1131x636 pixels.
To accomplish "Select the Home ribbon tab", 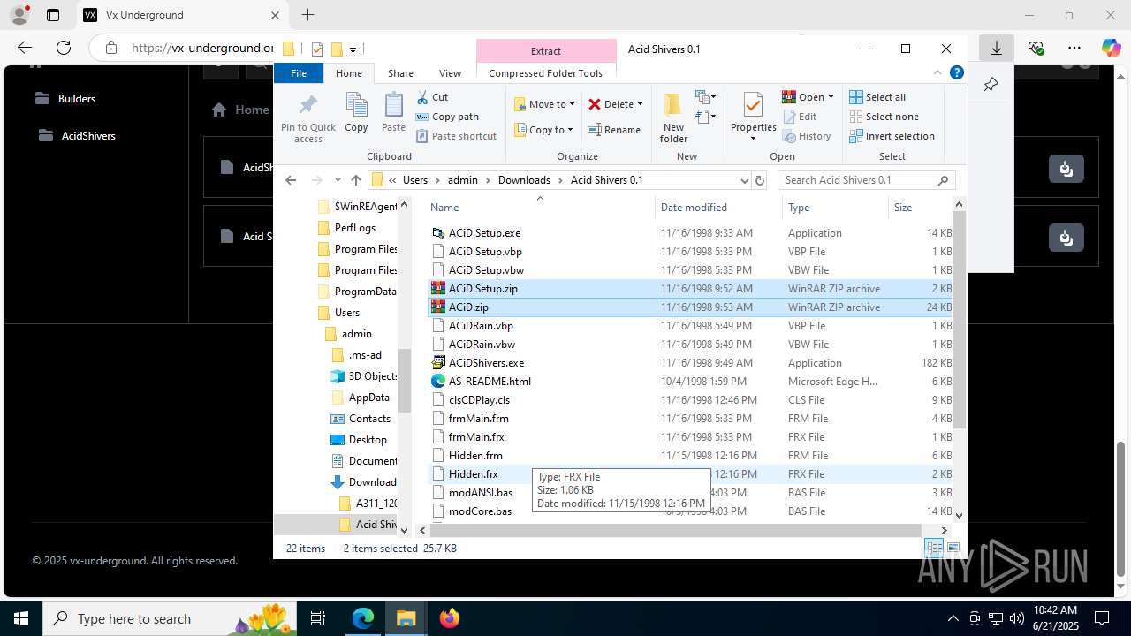I will 349,73.
